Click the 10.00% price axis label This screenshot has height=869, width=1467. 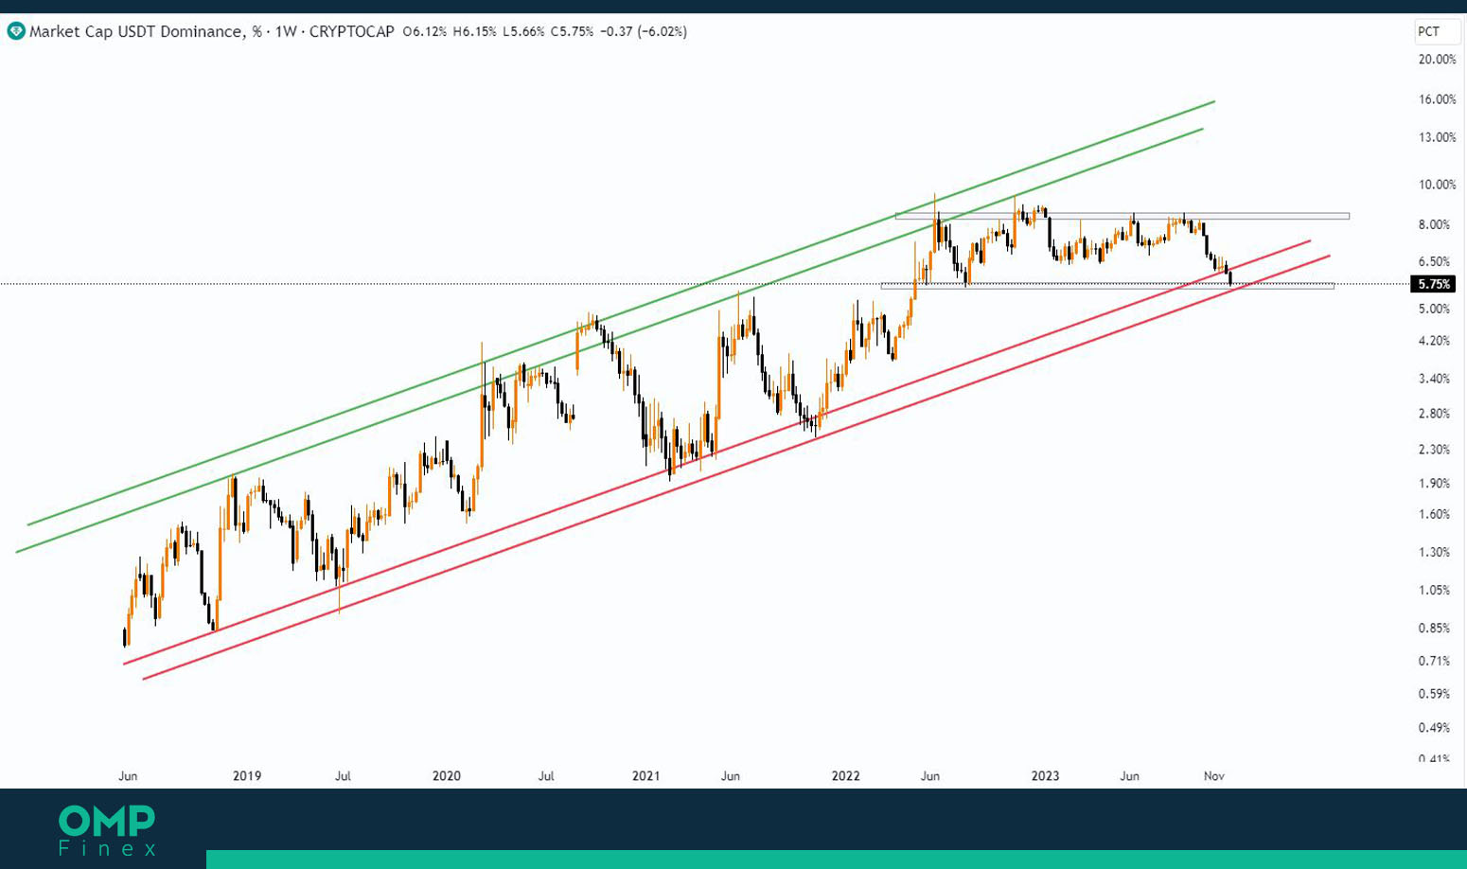point(1437,185)
